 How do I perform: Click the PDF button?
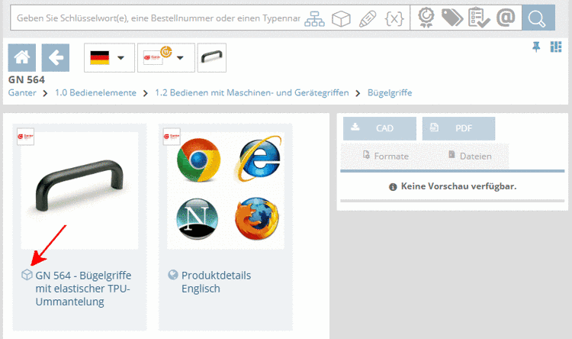tap(458, 128)
